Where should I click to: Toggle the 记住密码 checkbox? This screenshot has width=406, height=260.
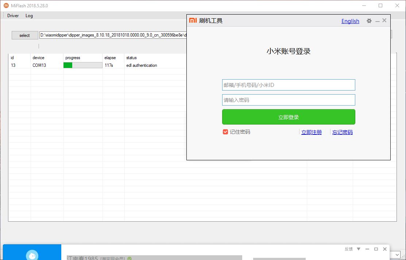tap(225, 132)
